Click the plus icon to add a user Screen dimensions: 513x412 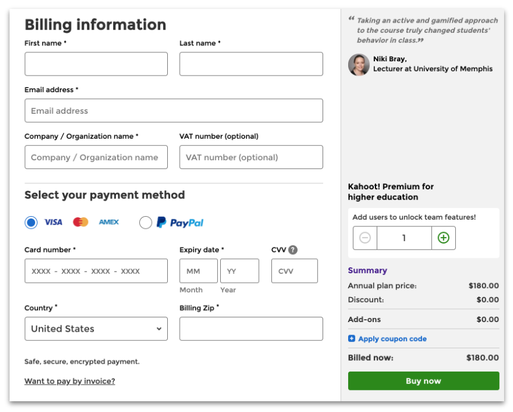pyautogui.click(x=443, y=238)
